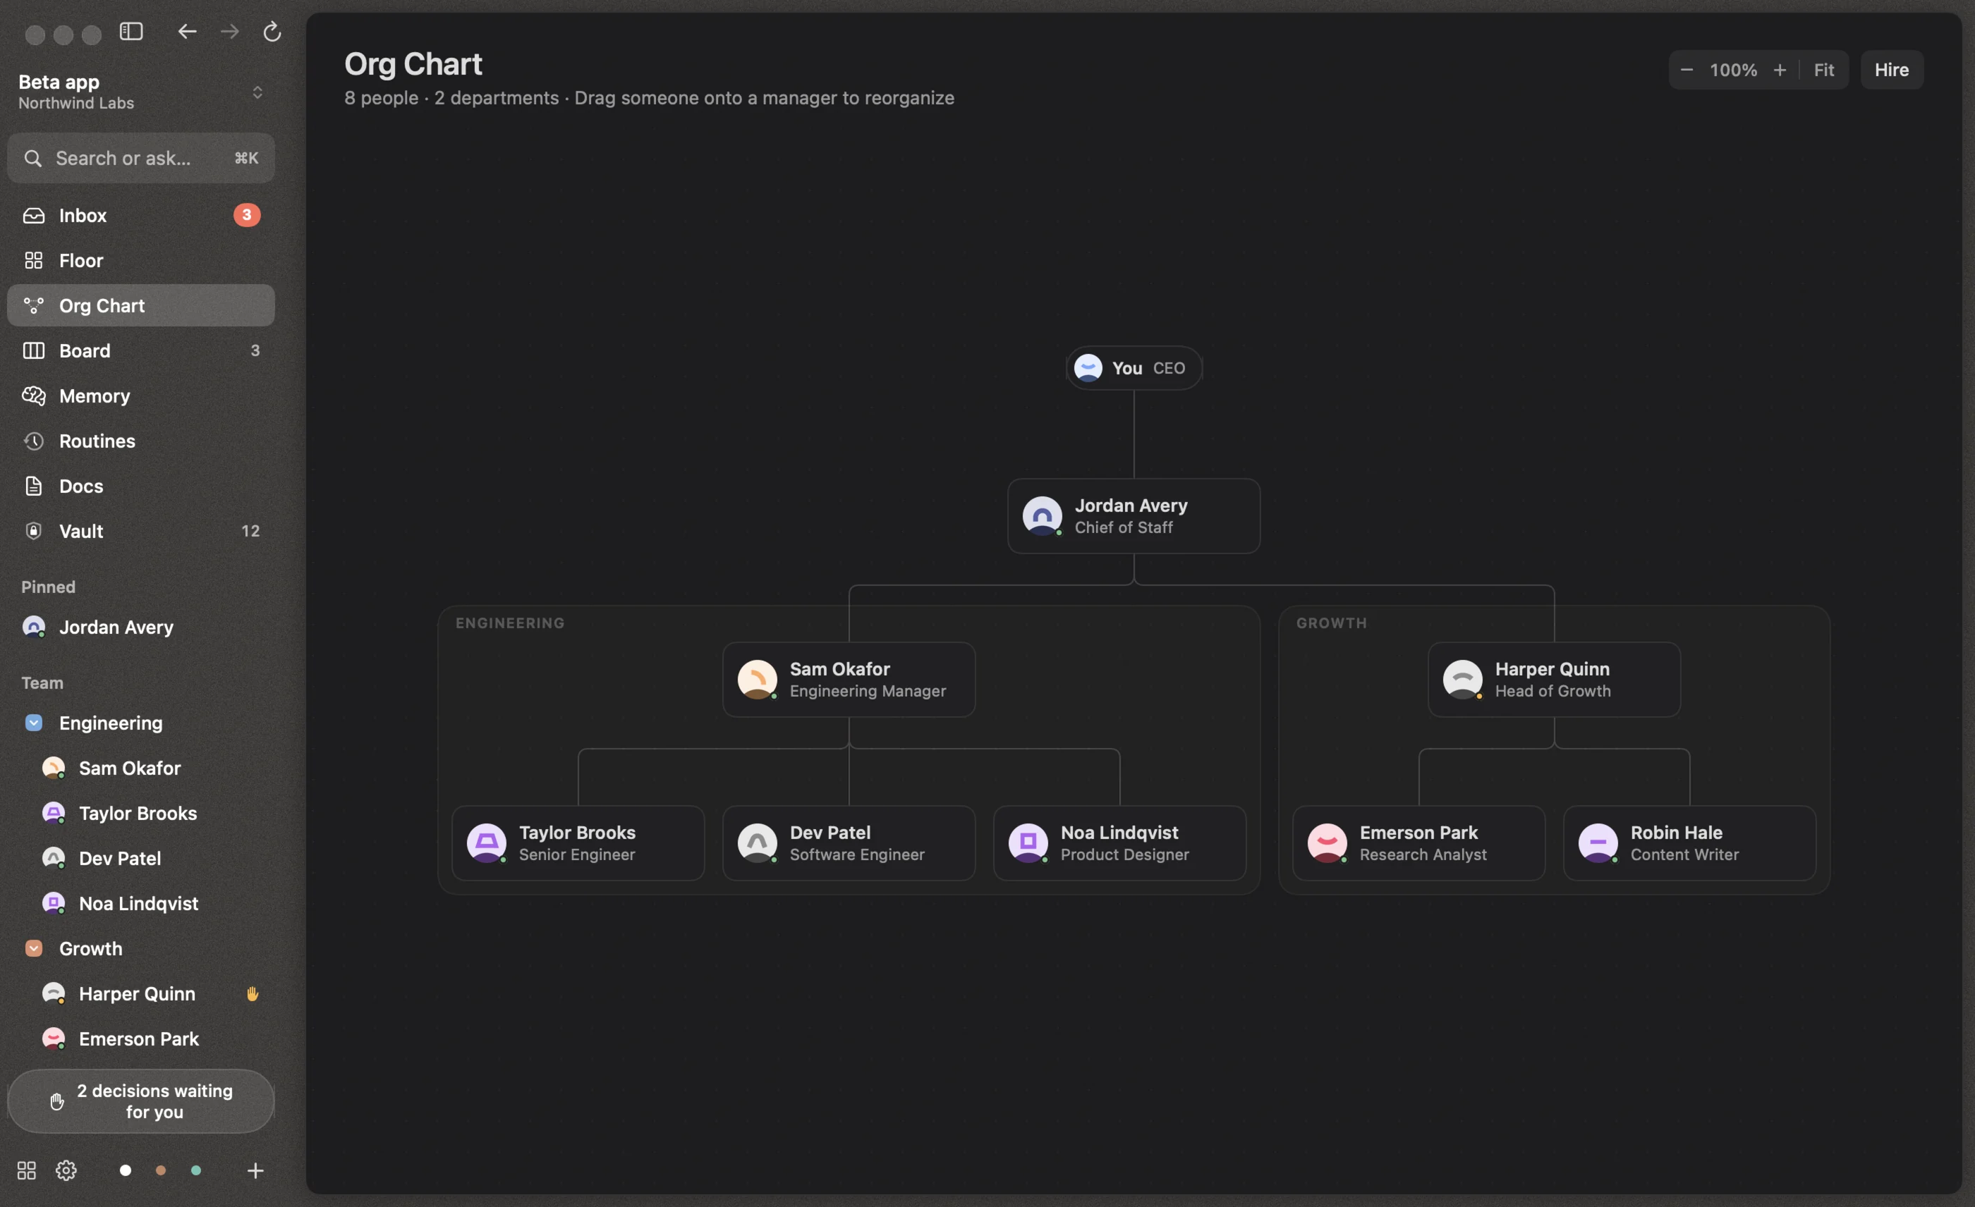Select the Emerson Park Research Analyst card
The width and height of the screenshot is (1975, 1207).
coord(1418,843)
